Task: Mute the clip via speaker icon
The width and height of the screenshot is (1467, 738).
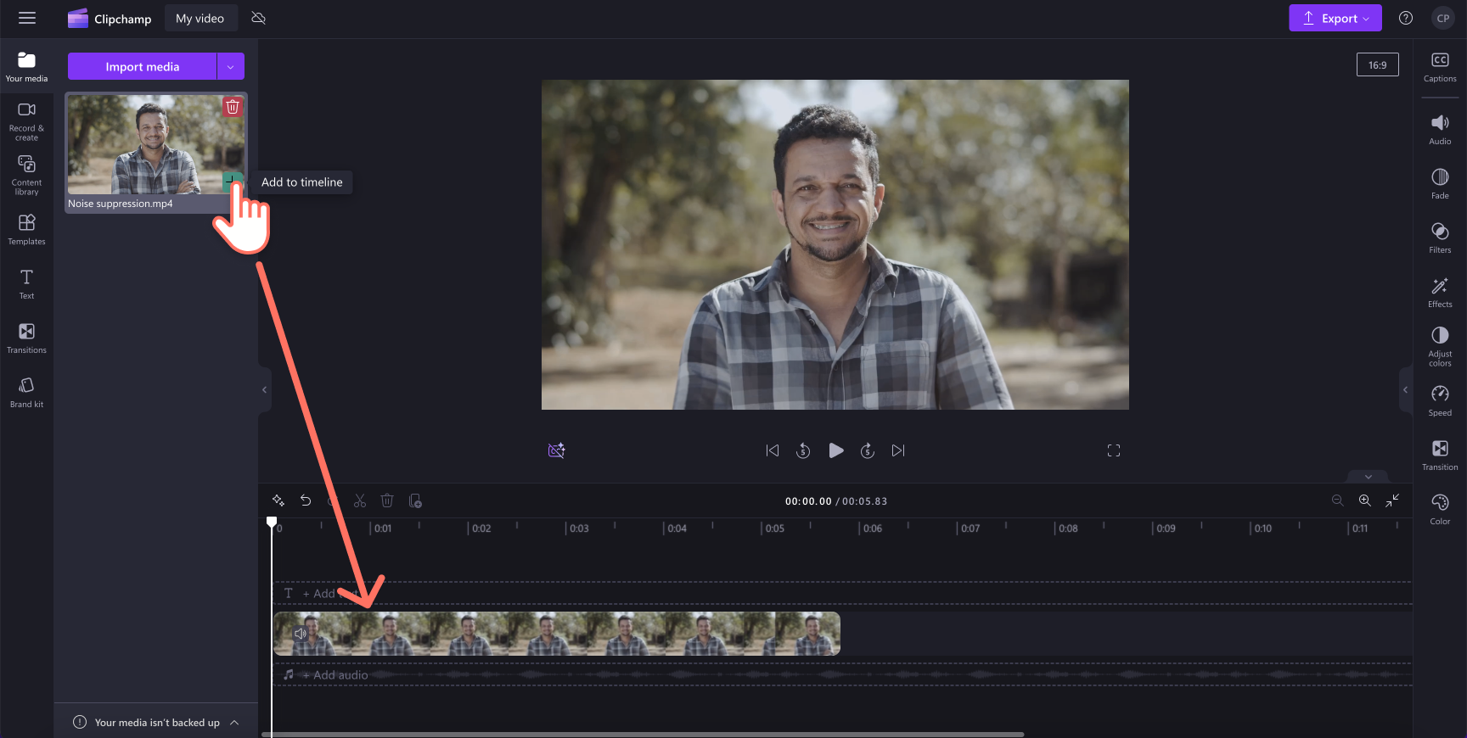Action: point(300,634)
